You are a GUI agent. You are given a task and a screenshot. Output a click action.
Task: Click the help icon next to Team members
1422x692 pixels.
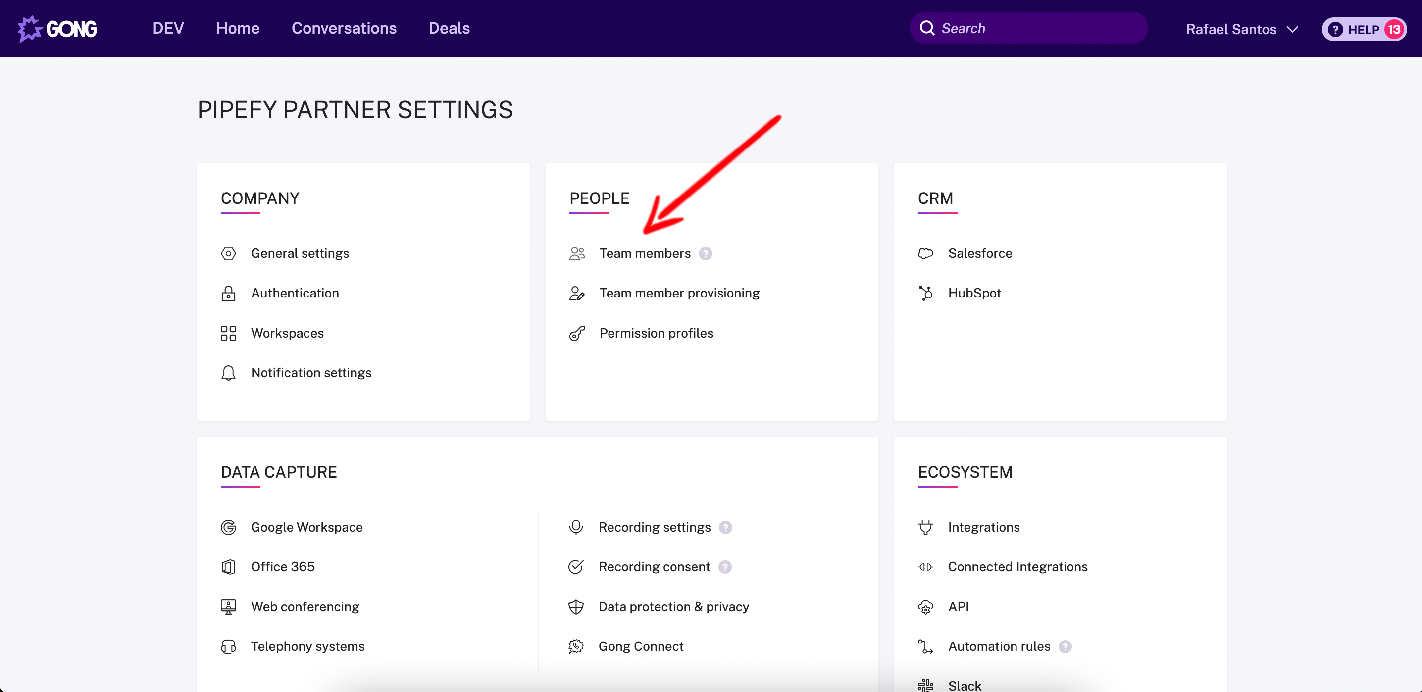[705, 253]
